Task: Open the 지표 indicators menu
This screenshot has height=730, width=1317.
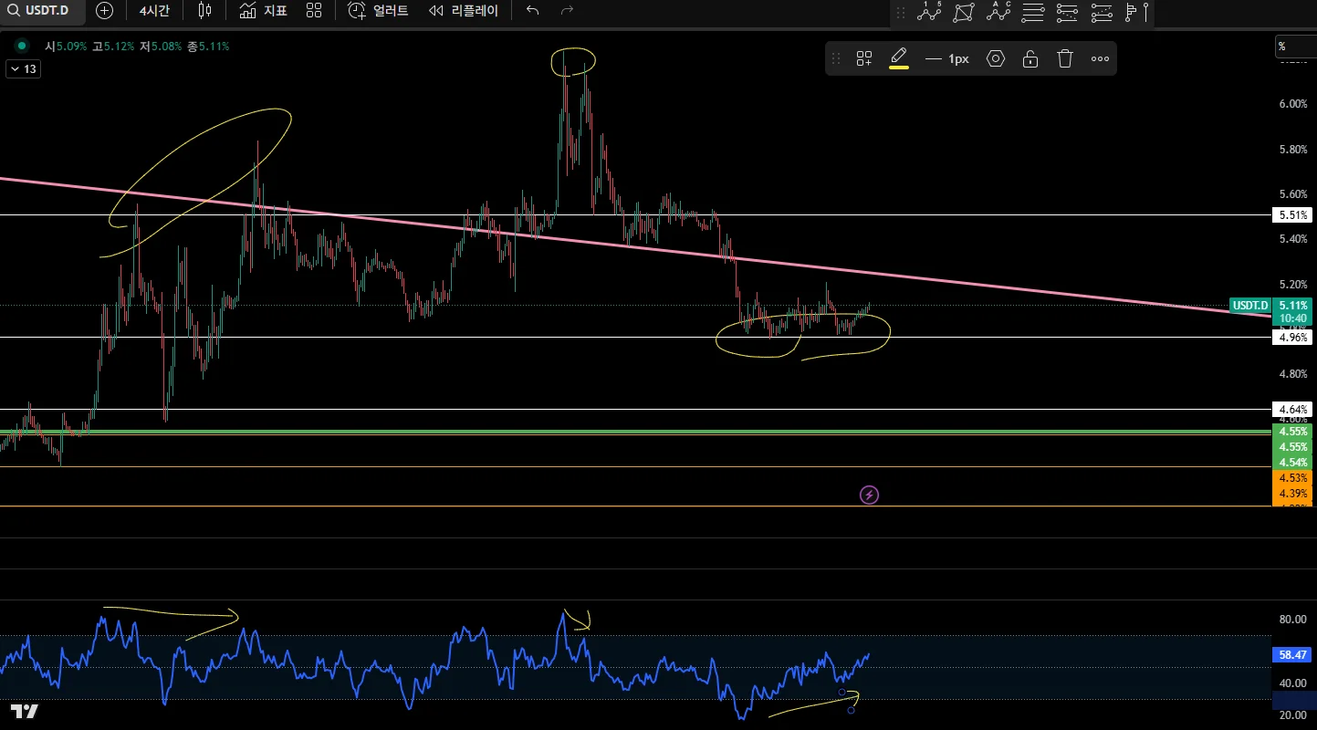Action: click(x=263, y=11)
